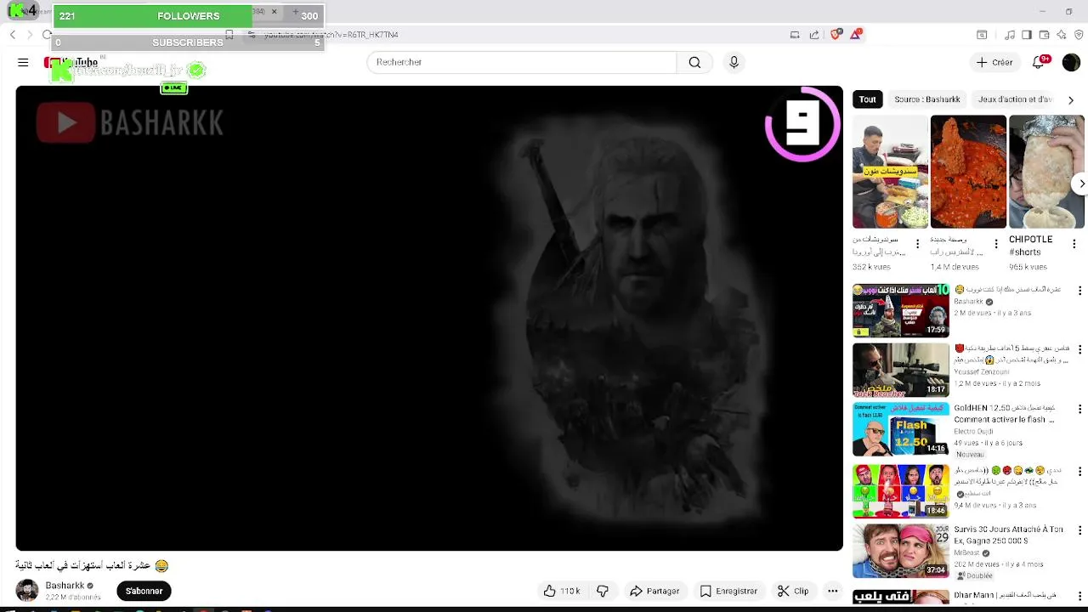Open the Brave Rewards triangle icon

[x=856, y=35]
